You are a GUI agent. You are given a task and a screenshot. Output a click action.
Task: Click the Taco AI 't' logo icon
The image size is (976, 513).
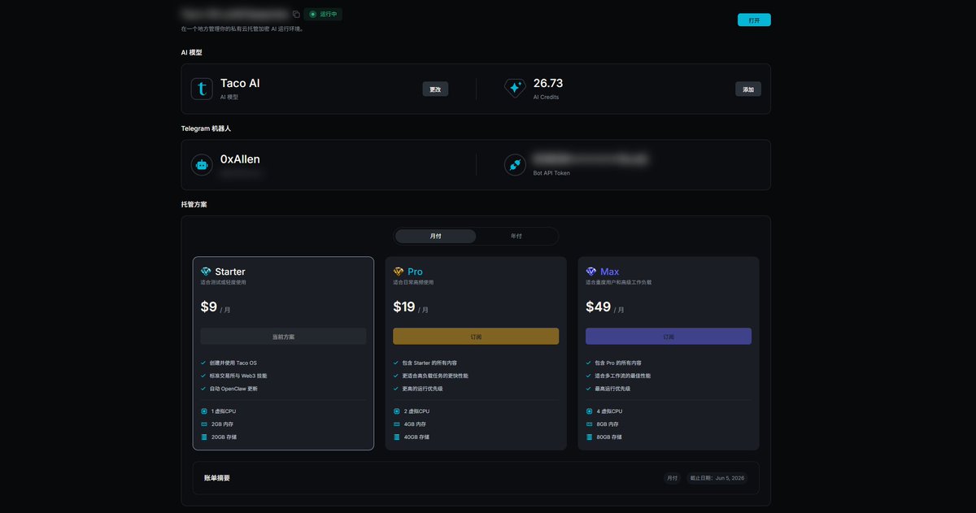(202, 89)
